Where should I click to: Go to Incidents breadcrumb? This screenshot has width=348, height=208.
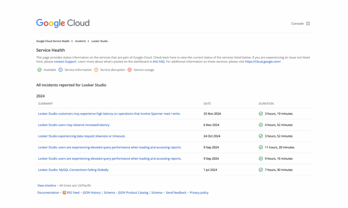click(x=80, y=41)
